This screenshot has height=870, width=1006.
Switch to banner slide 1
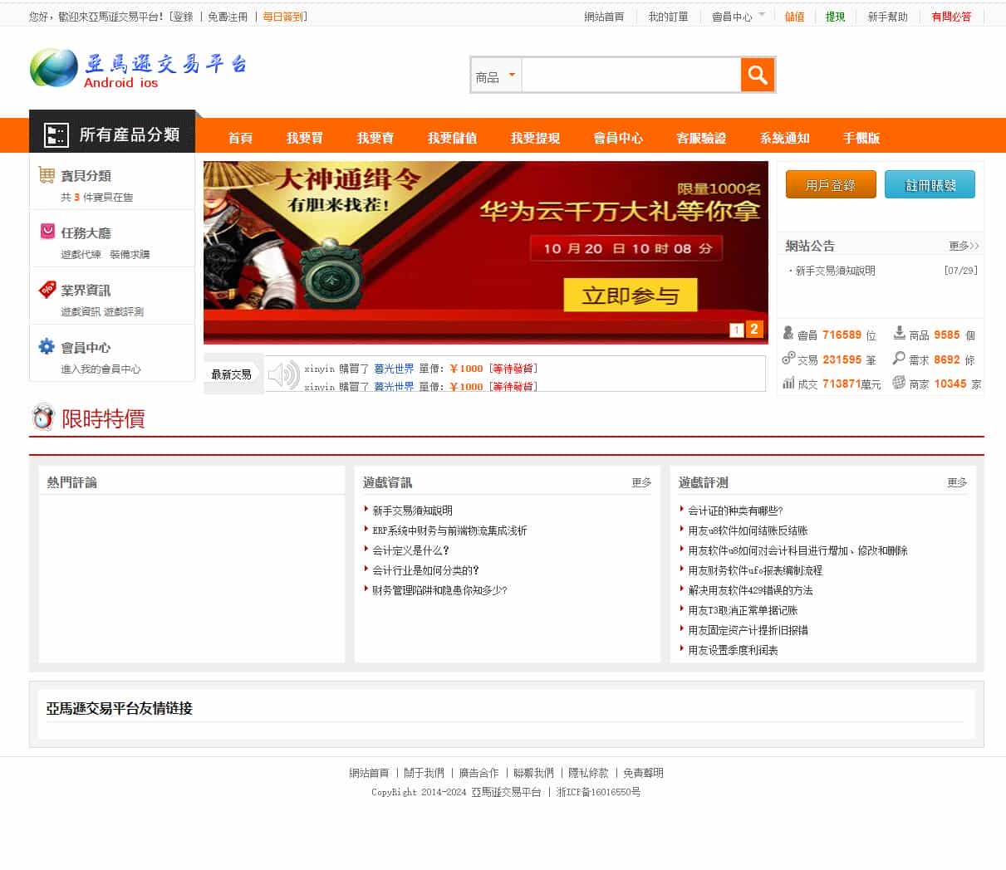click(736, 330)
